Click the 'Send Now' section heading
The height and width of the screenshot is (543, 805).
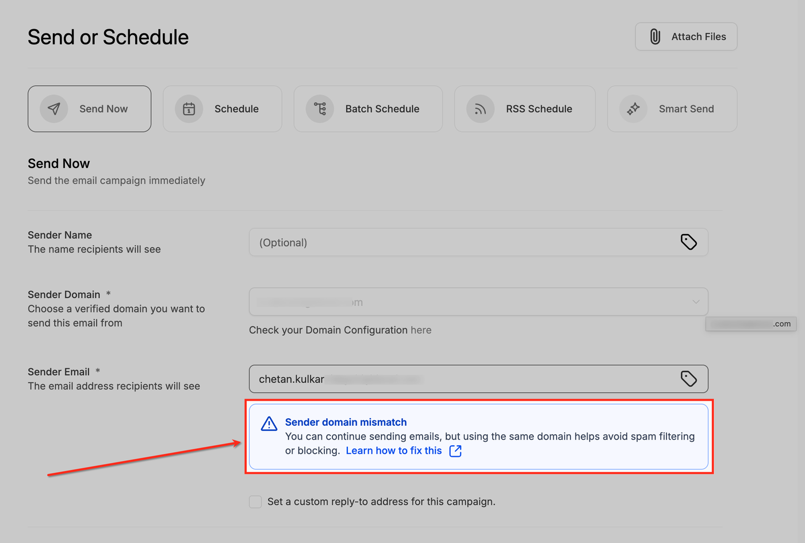tap(59, 163)
